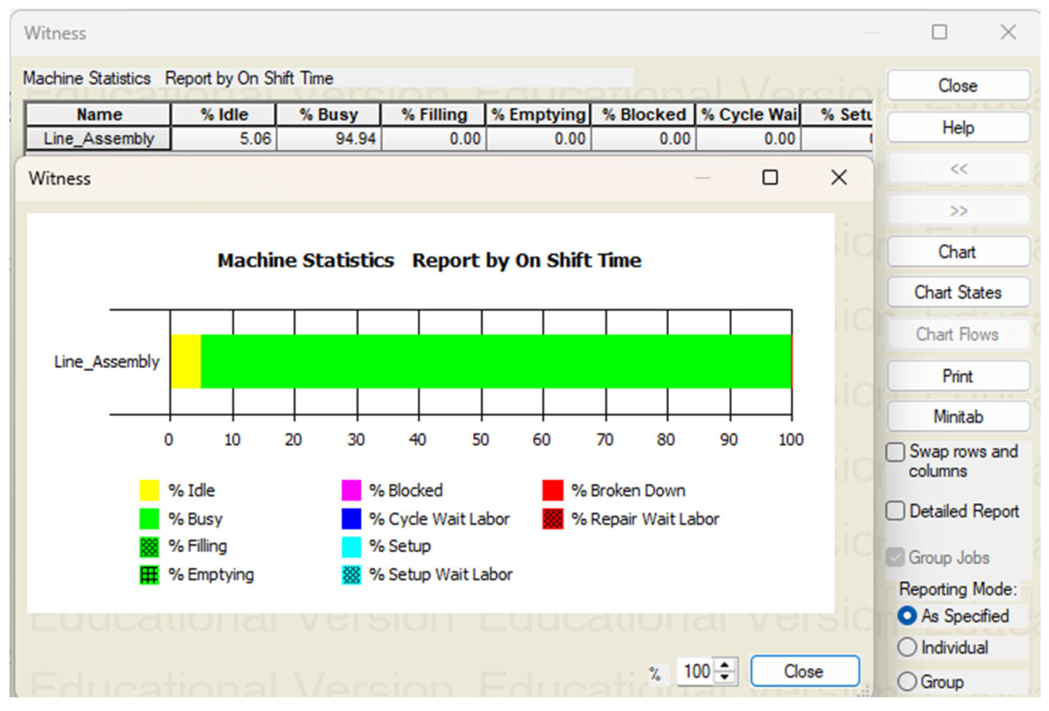
Task: Check the Detailed Report checkbox
Action: coord(895,511)
